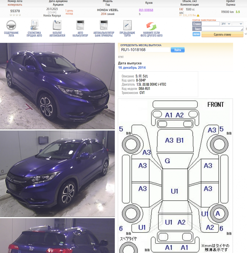247x253 pixels.
Task: Expand the JPY currency dropdown
Action: coord(226,24)
